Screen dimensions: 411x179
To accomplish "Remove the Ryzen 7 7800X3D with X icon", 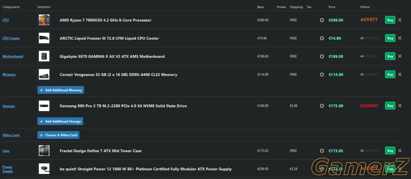I will point(399,20).
